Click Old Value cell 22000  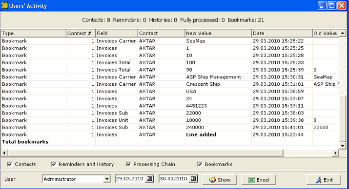(x=326, y=127)
